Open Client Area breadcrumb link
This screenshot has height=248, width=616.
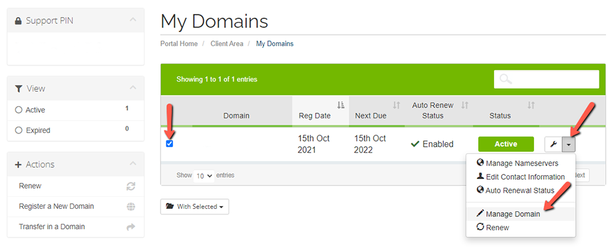227,44
